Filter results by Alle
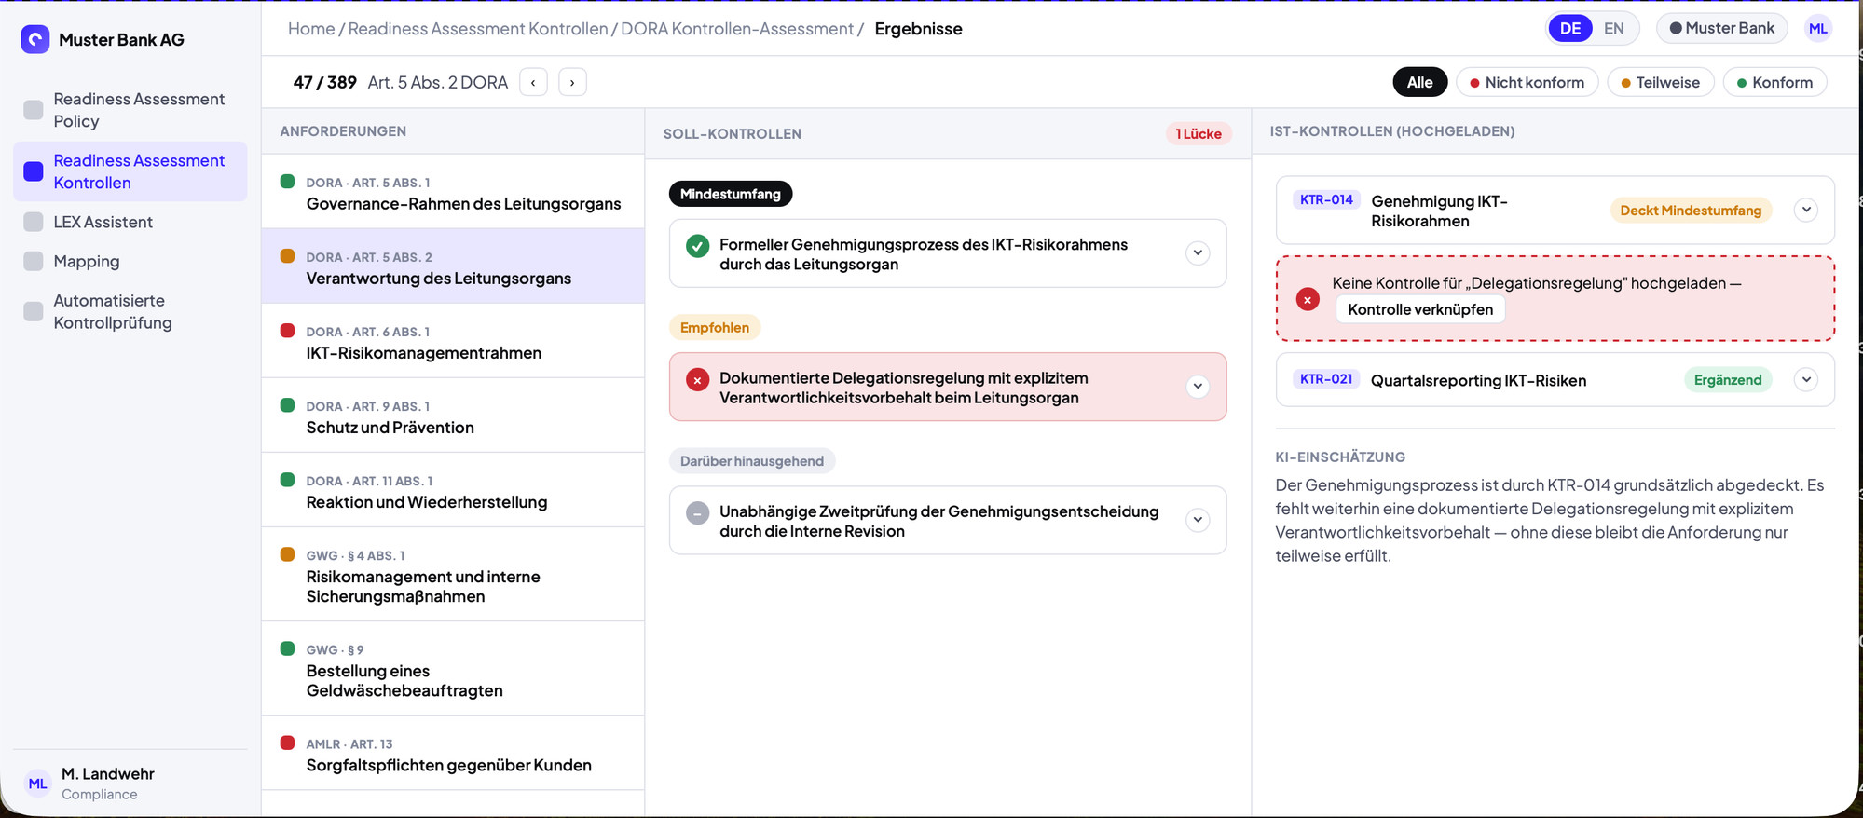This screenshot has width=1863, height=818. tap(1419, 82)
